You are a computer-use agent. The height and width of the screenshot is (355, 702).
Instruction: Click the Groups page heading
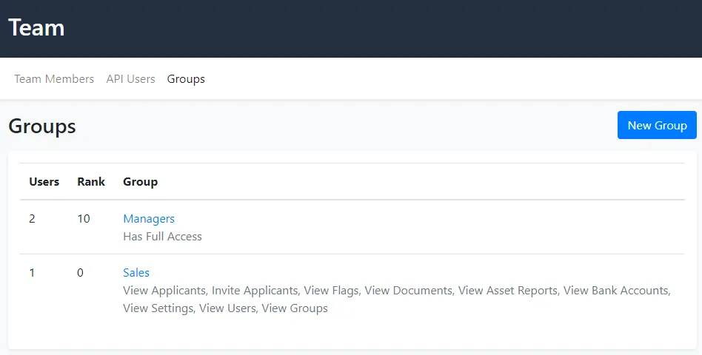point(42,126)
